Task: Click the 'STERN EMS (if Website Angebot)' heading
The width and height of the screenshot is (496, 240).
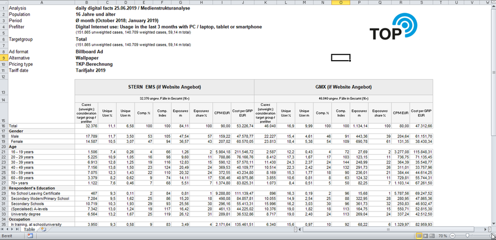Action: coord(165,87)
